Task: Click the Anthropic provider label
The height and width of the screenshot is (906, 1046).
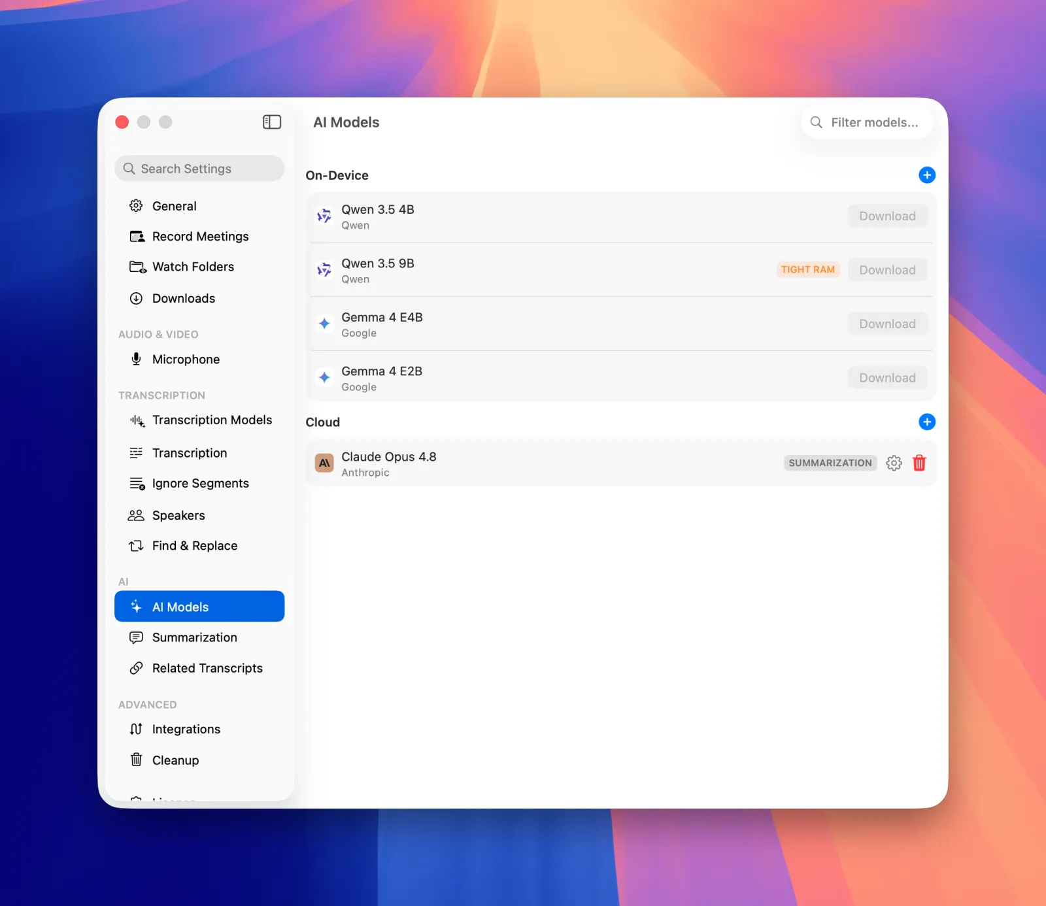Action: pyautogui.click(x=365, y=473)
